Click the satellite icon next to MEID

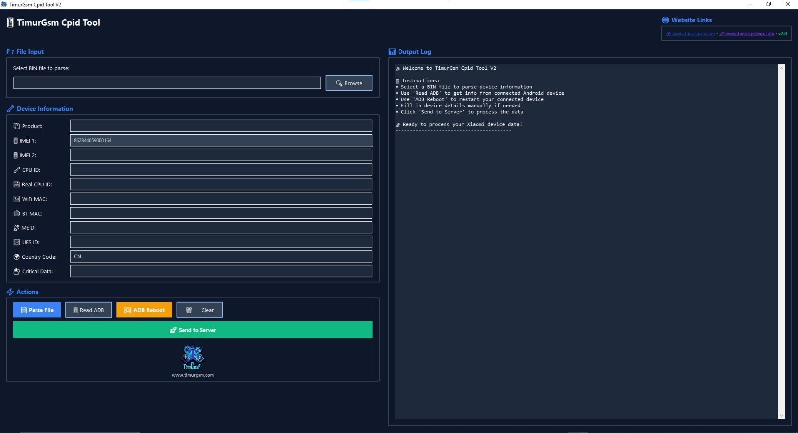(16, 228)
